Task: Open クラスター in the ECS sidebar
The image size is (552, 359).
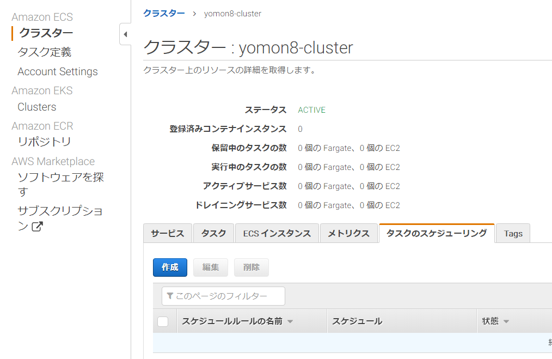Action: click(x=46, y=33)
